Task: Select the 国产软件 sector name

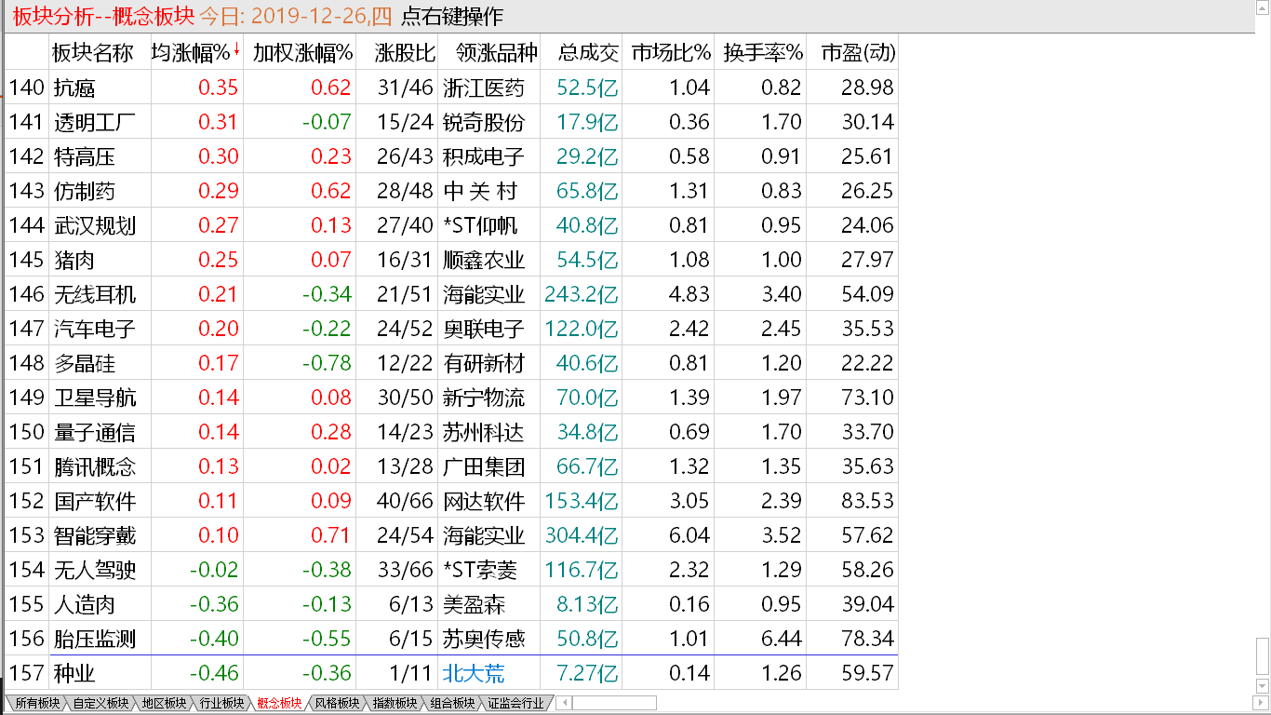Action: tap(95, 501)
